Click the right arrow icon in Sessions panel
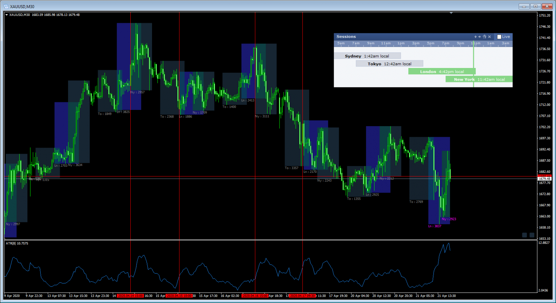 pos(480,37)
